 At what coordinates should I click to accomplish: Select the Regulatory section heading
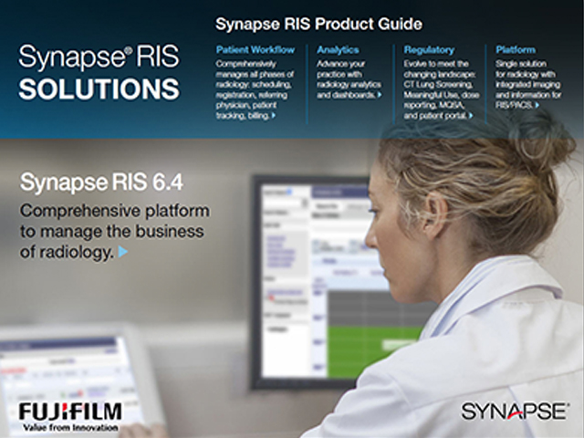coord(430,48)
